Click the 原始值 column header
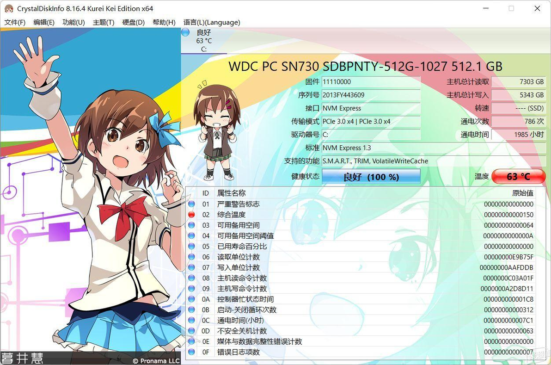The width and height of the screenshot is (551, 365). point(522,193)
